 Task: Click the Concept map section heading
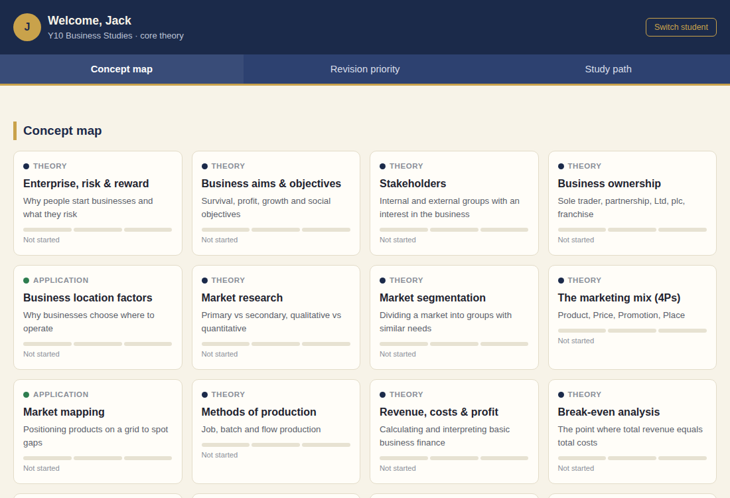(x=62, y=131)
